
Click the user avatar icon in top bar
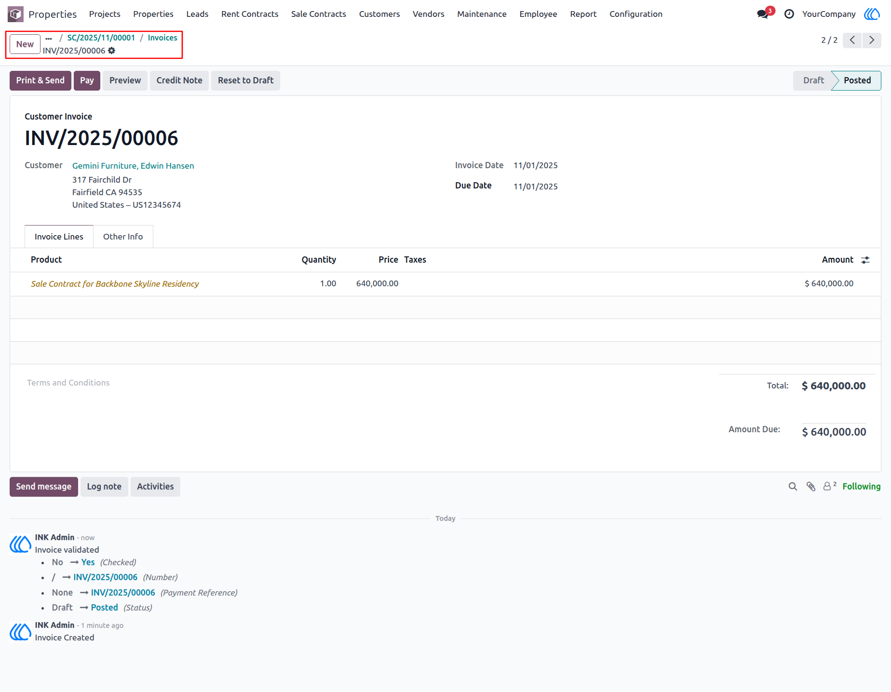(x=872, y=14)
